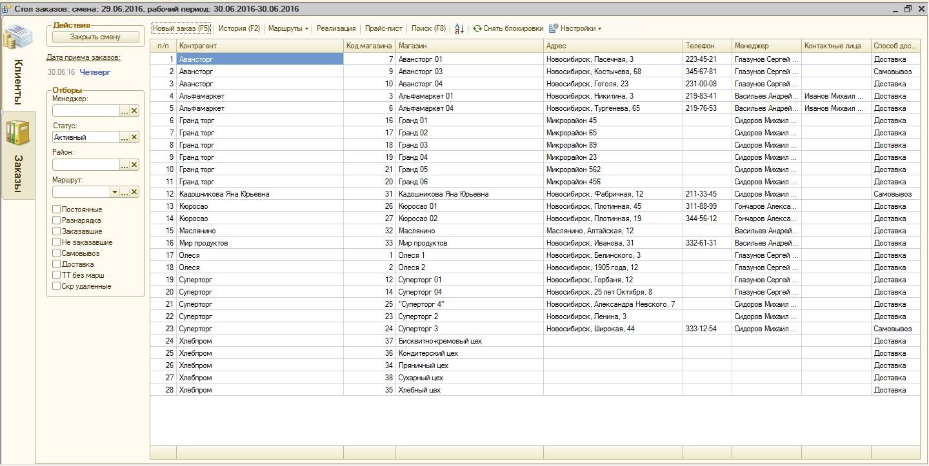Image resolution: width=929 pixels, height=466 pixels.
Task: Sort by the Контрагент column header
Action: (260, 46)
